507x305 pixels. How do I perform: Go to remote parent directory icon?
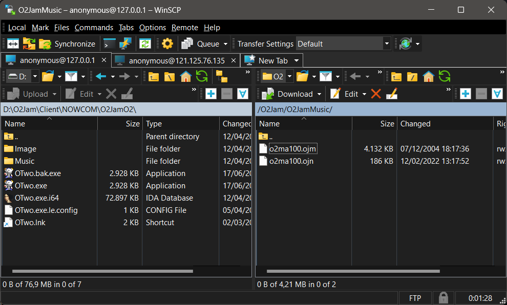point(396,77)
